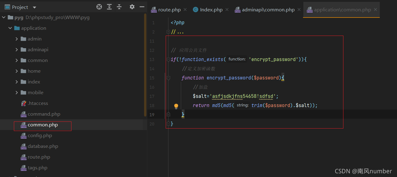The height and width of the screenshot is (177, 397).
Task: Select the .htaccess file
Action: pyautogui.click(x=38, y=103)
